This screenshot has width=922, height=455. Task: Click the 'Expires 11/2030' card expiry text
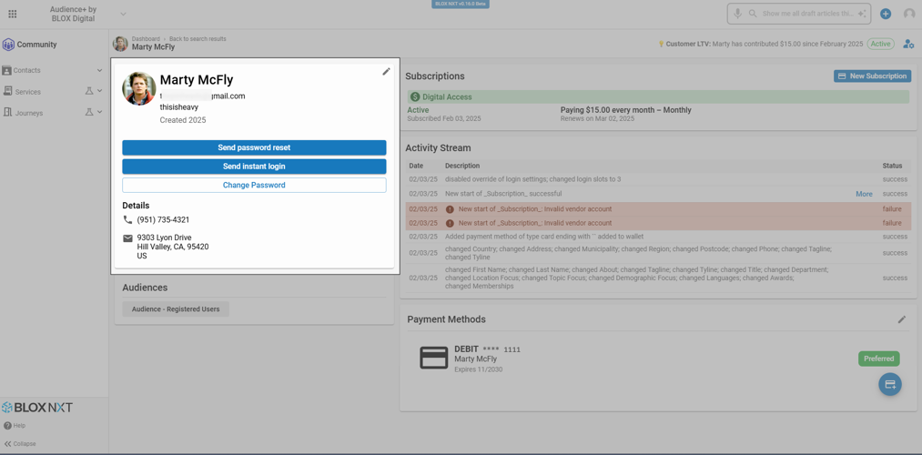478,369
